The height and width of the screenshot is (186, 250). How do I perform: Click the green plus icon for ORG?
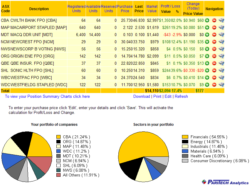coord(207,56)
